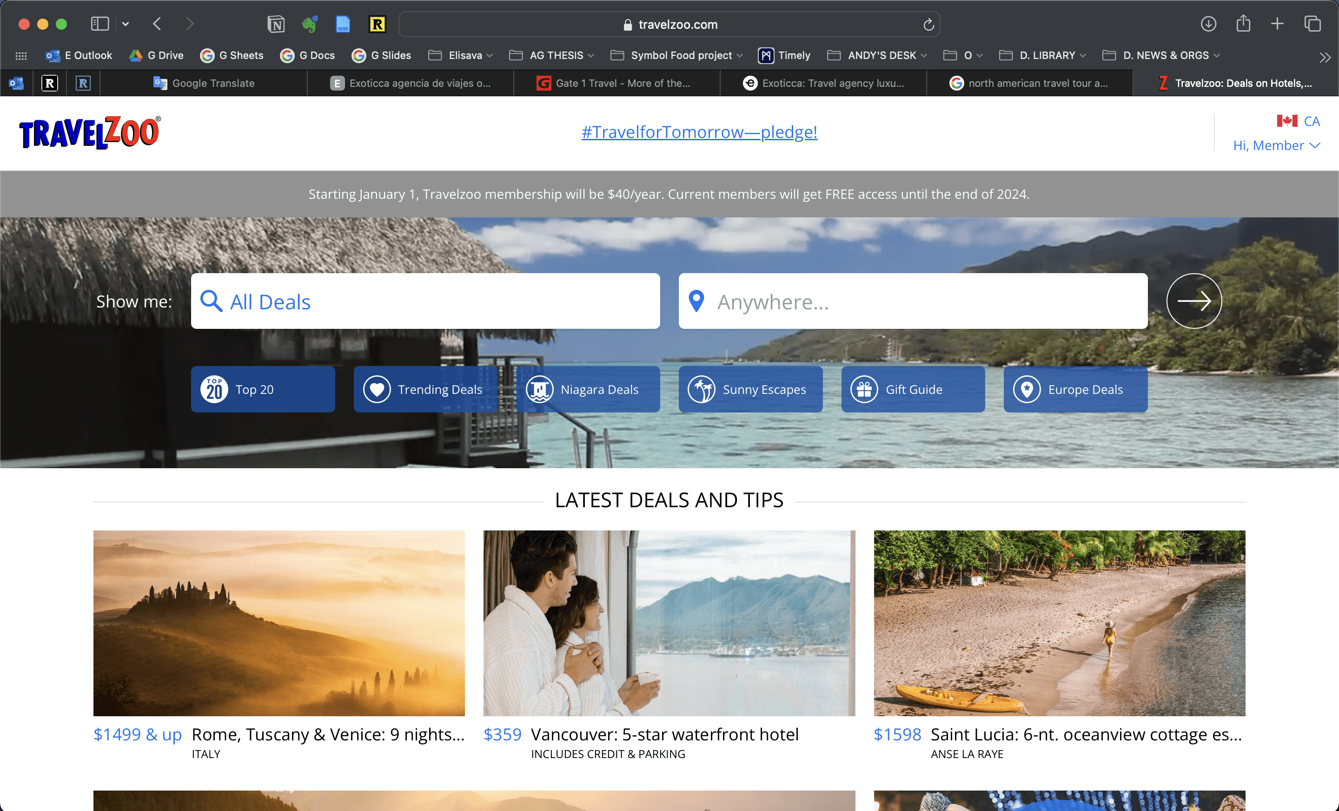This screenshot has height=811, width=1339.
Task: Expand the sidebar options dropdown arrow
Action: (126, 24)
